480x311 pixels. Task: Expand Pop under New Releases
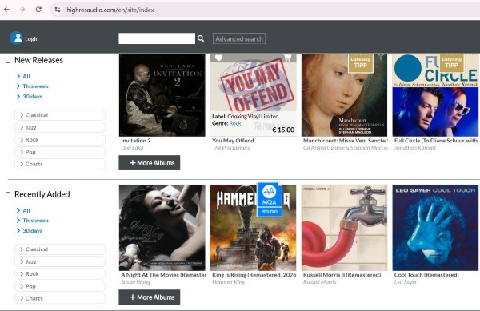(60, 152)
